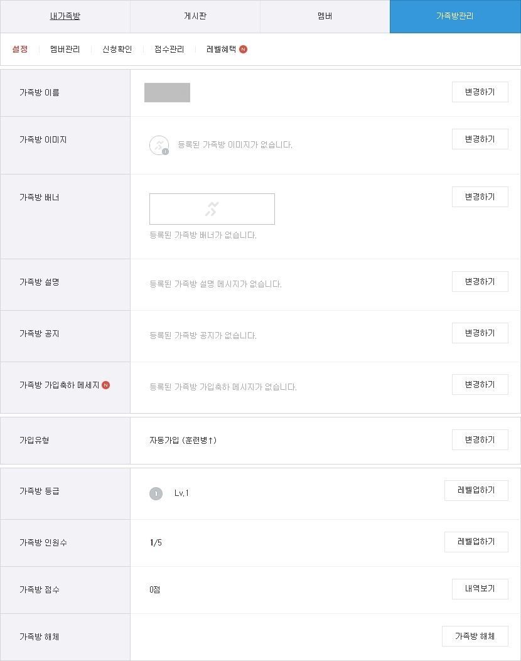Click 변경하기 for 가족방 이름

480,92
